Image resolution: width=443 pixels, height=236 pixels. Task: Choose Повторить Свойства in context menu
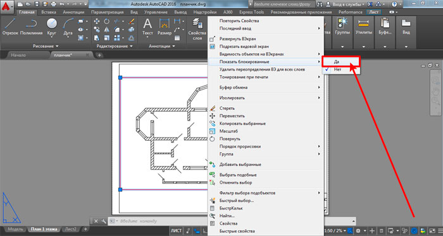tap(266, 21)
